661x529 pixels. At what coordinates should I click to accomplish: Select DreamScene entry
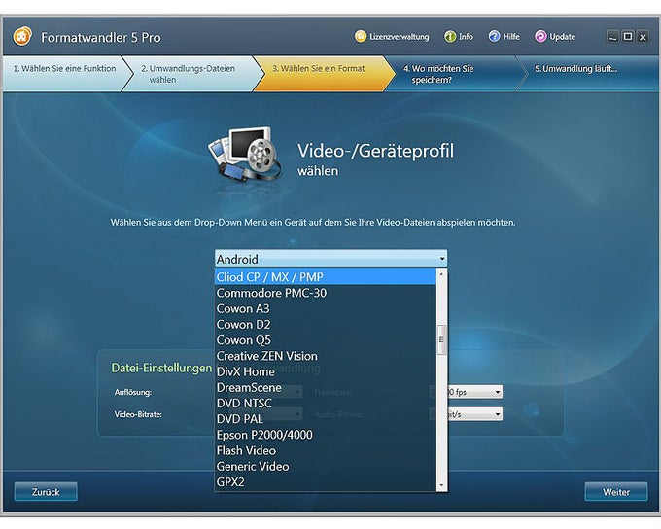326,388
